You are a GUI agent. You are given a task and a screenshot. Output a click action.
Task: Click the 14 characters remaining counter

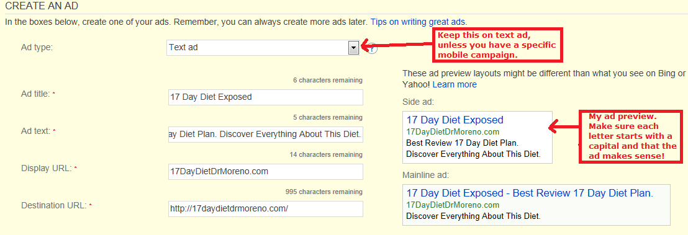(x=326, y=155)
